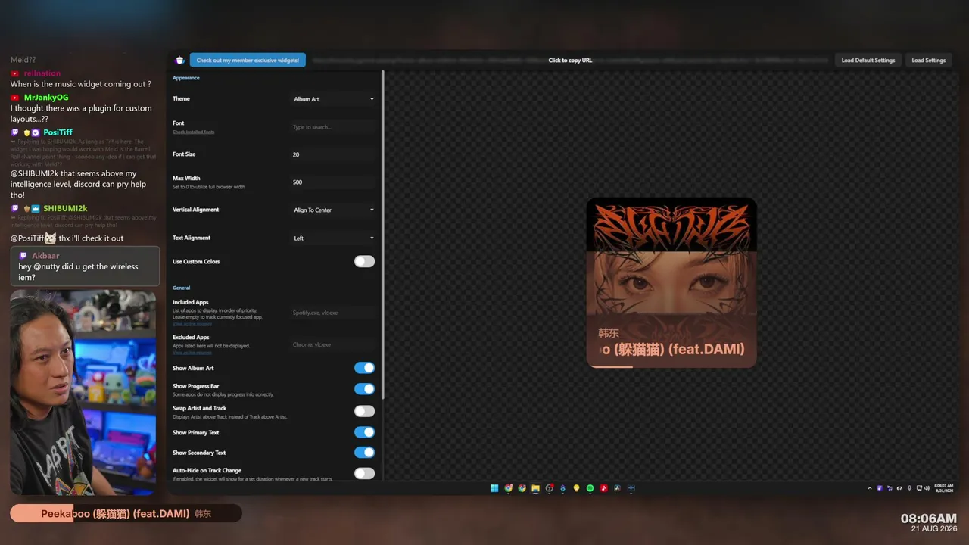
Task: Click the Excluded Apps input field
Action: [333, 344]
